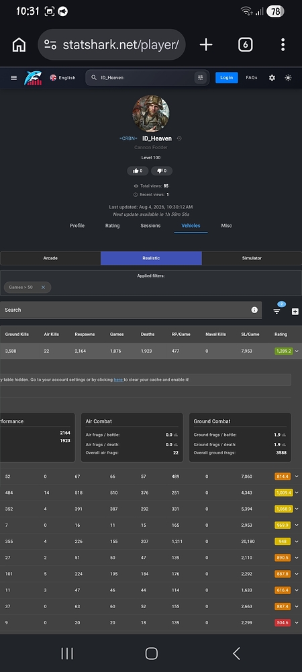Click the add column plus icon
302x672 pixels.
(x=295, y=312)
